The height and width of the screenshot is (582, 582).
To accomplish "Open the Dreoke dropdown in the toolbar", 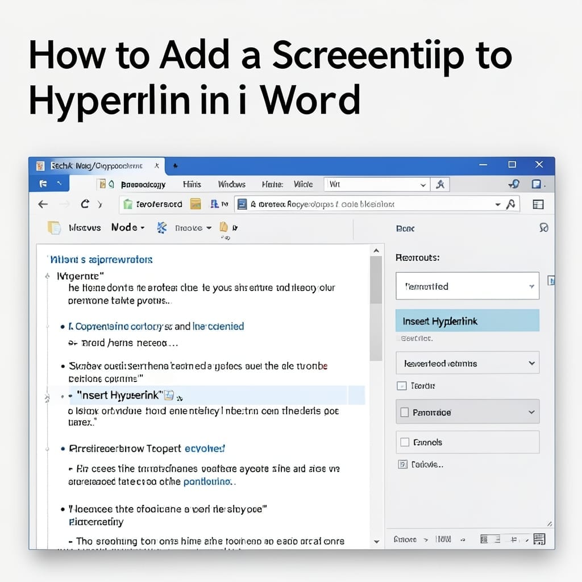I will 193,228.
